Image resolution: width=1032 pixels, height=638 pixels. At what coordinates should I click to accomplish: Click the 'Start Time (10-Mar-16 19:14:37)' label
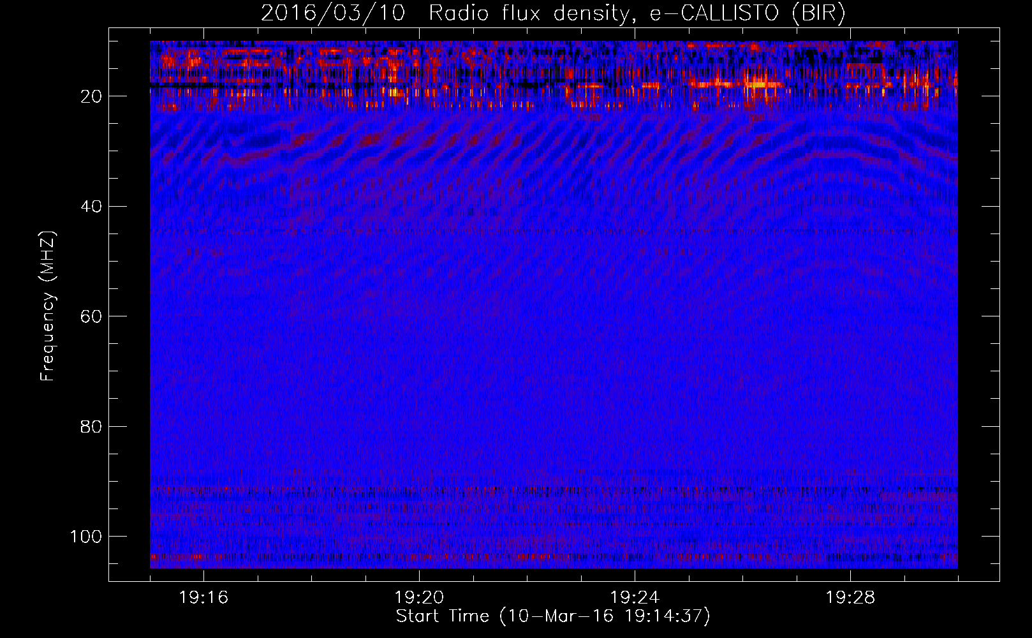click(x=553, y=616)
